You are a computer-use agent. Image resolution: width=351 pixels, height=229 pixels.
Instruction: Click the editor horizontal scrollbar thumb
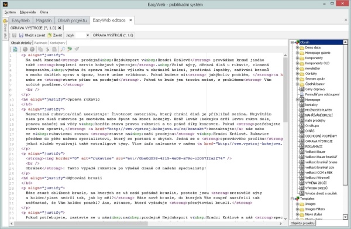click(x=81, y=224)
